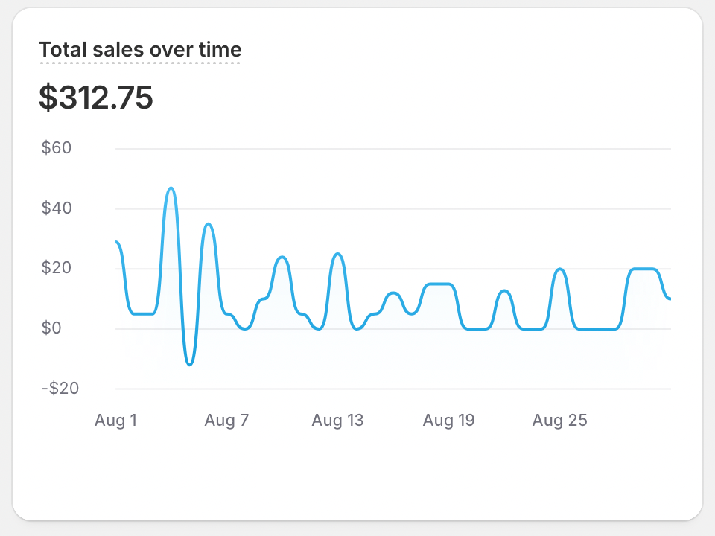The width and height of the screenshot is (715, 536).
Task: Click the $20 y-axis label
Action: point(57,268)
